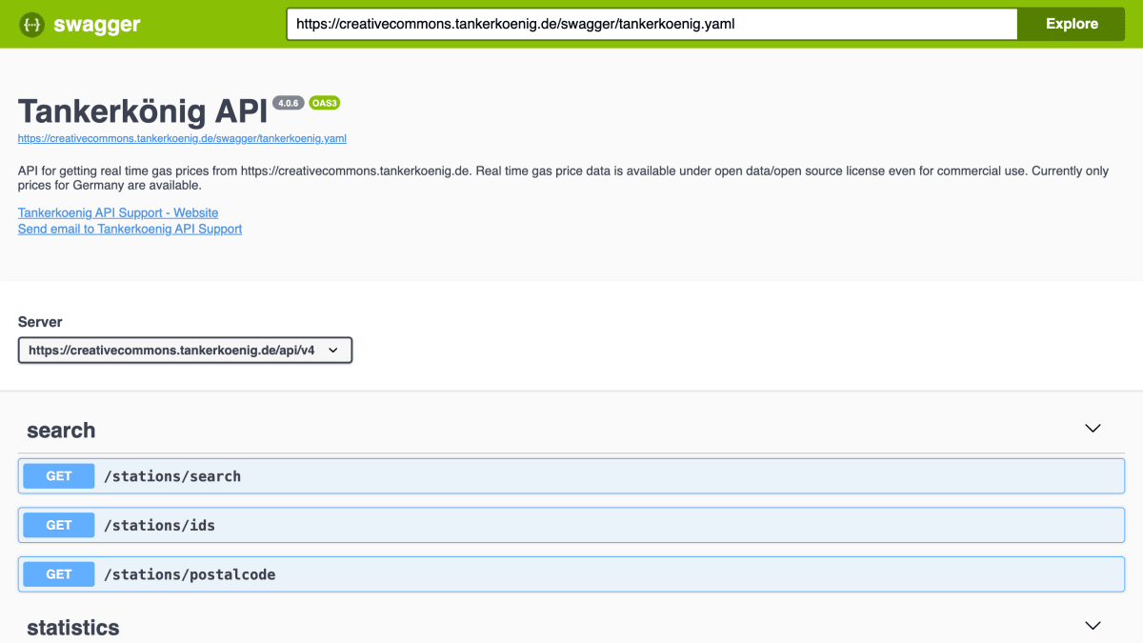Image resolution: width=1143 pixels, height=643 pixels.
Task: Open the Server URL dropdown
Action: pos(185,351)
